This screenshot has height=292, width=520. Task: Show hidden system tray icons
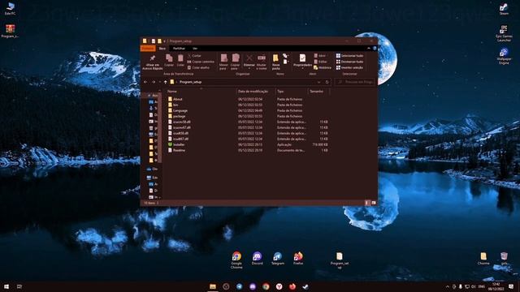coord(448,286)
